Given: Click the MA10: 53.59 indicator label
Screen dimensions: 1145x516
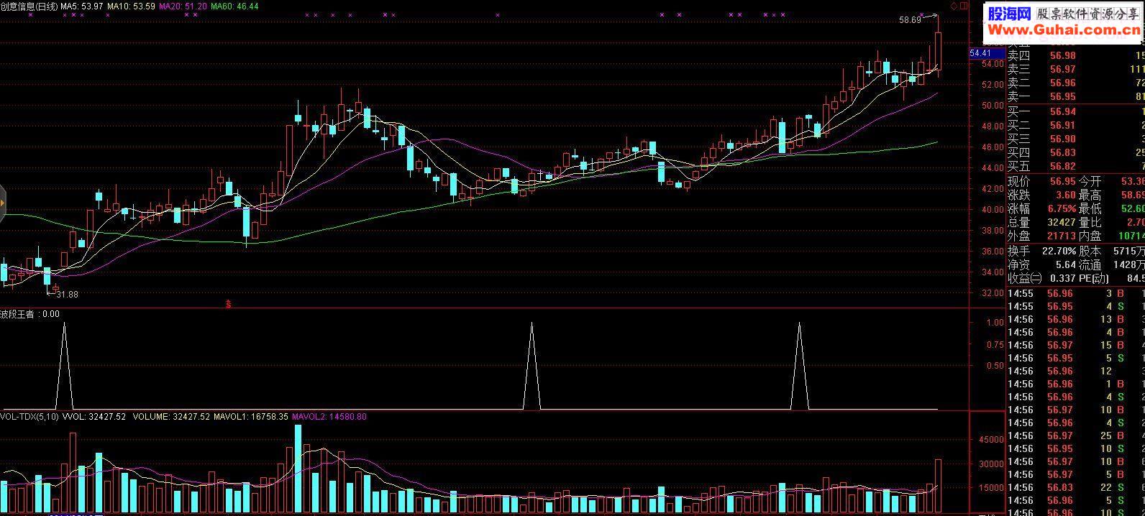Looking at the screenshot, I should (x=131, y=6).
